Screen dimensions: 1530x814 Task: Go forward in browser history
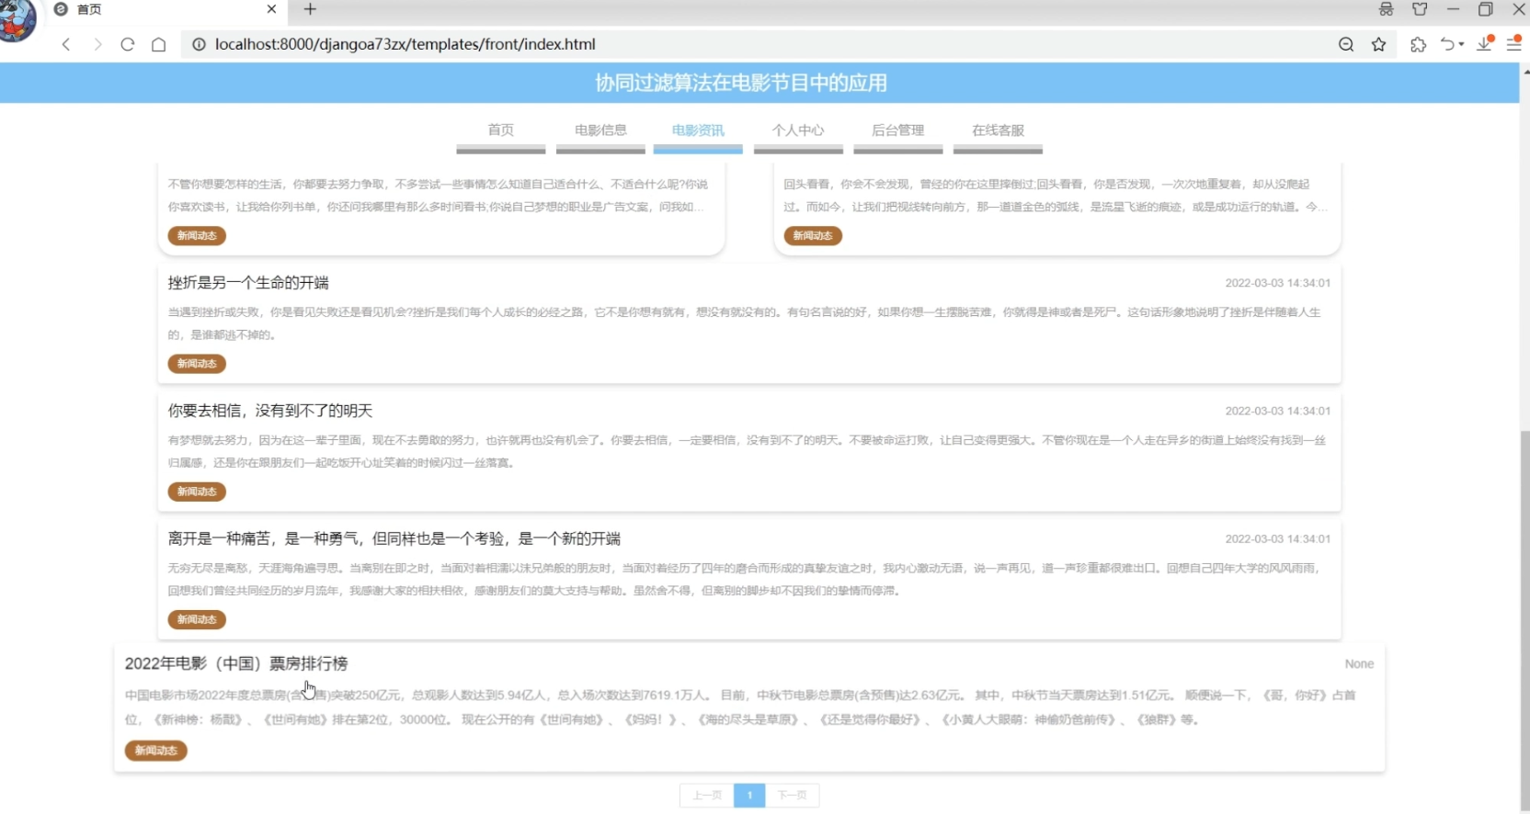97,44
